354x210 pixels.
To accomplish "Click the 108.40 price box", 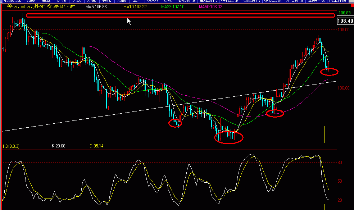I will [345, 21].
